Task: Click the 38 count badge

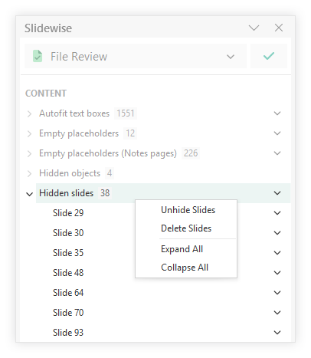Action: 105,193
